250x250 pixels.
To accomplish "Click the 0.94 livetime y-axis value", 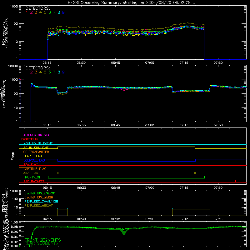I will [14, 237].
